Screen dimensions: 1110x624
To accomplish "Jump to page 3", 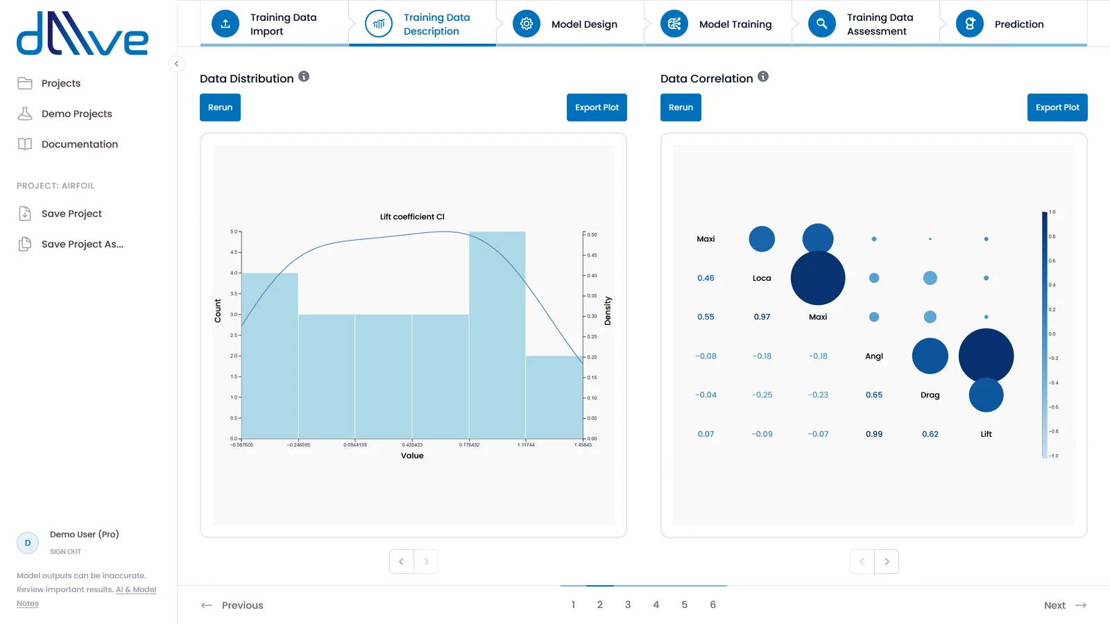I will coord(628,605).
